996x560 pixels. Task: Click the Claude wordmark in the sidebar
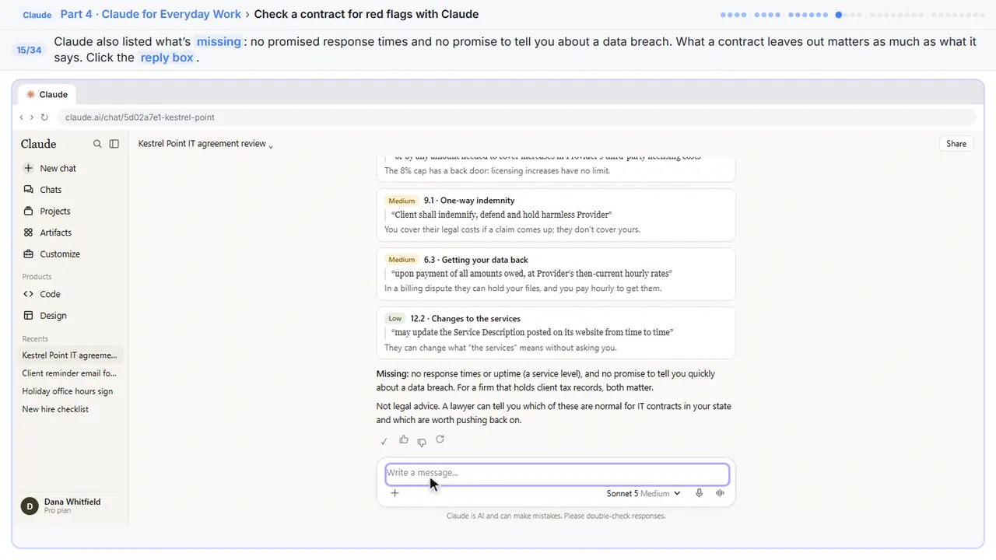[38, 144]
